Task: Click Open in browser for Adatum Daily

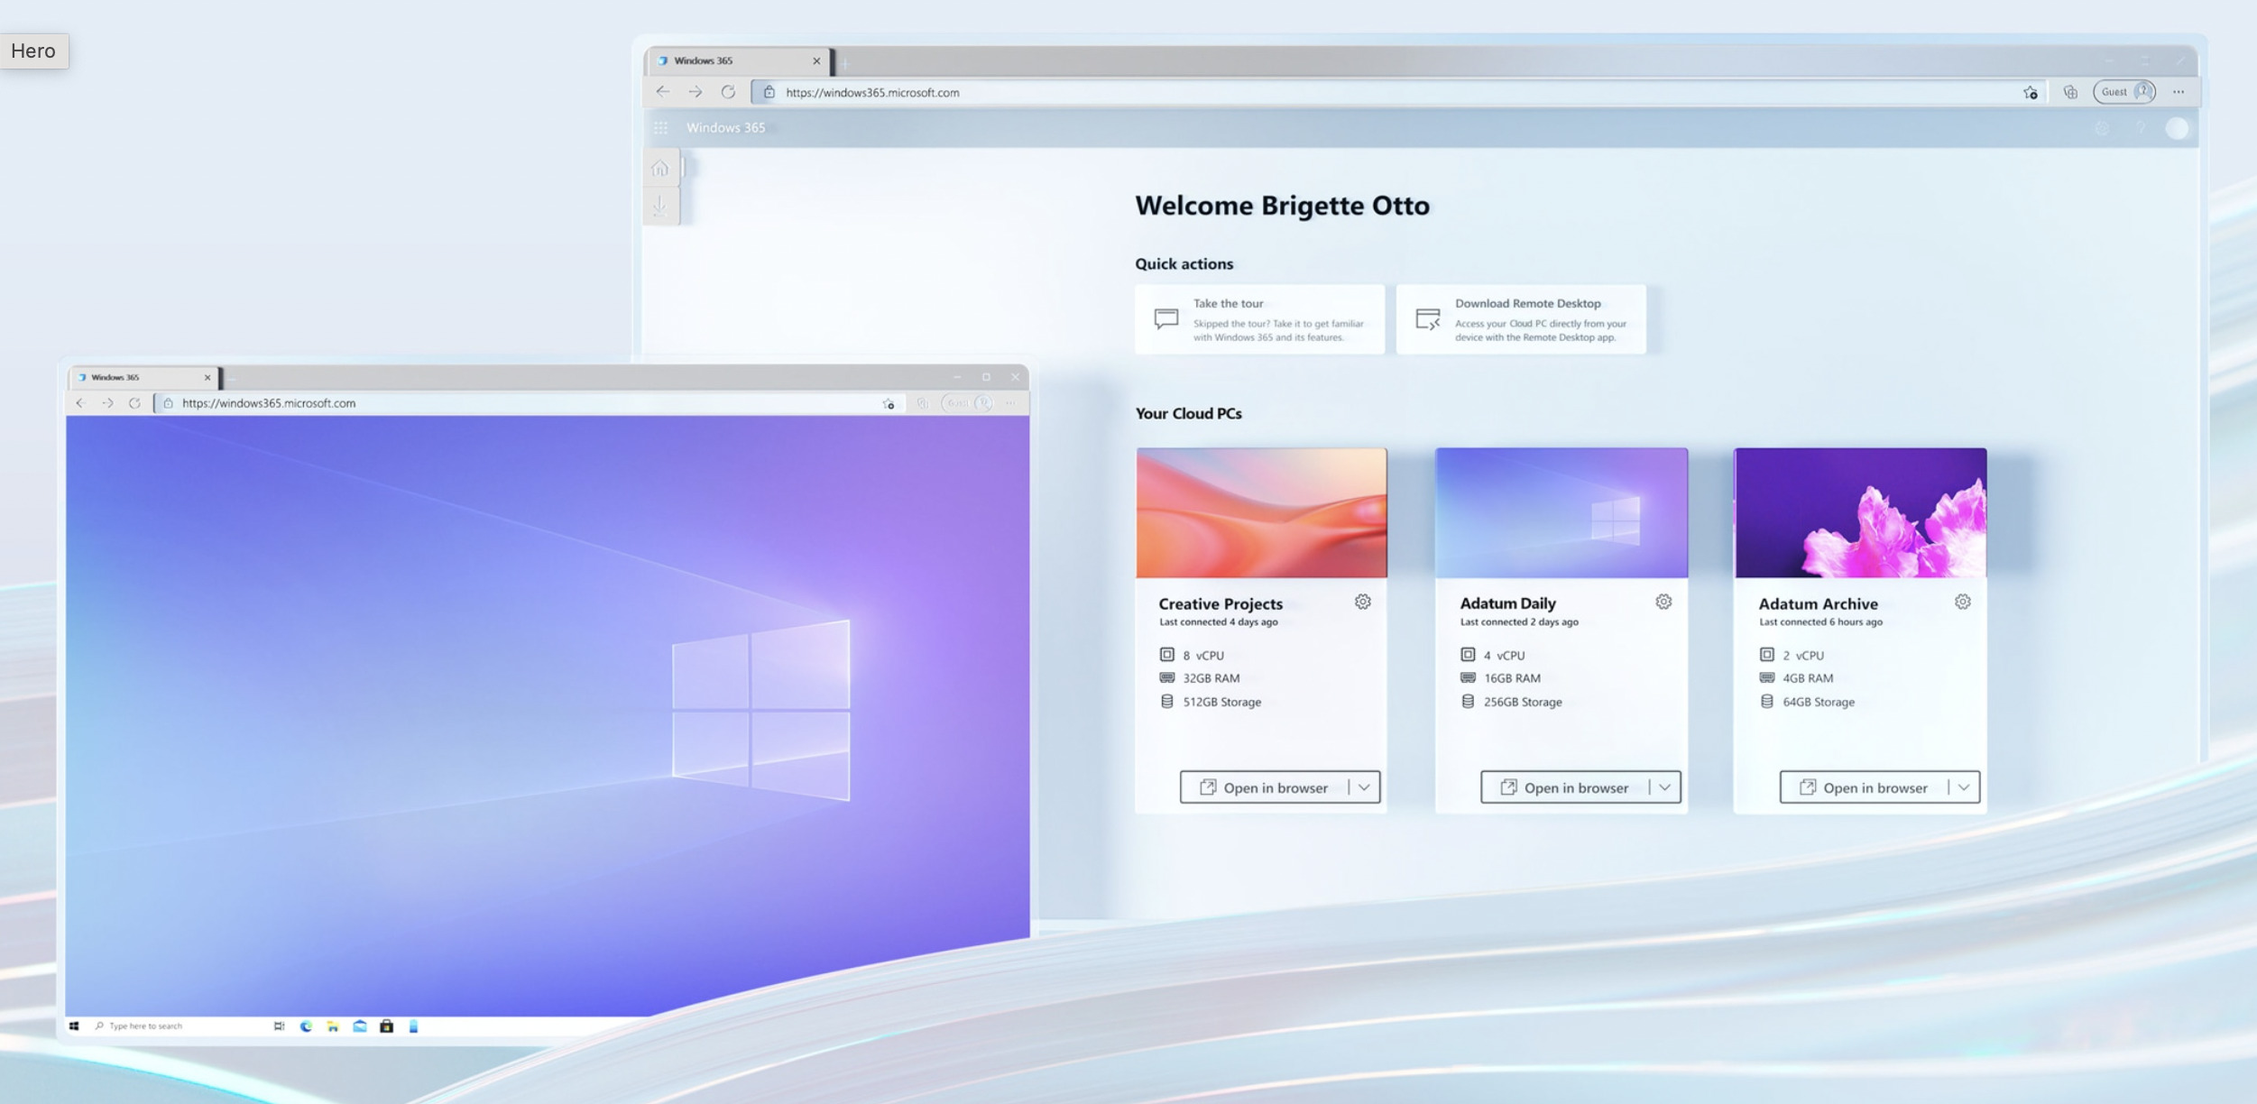Action: click(x=1564, y=787)
